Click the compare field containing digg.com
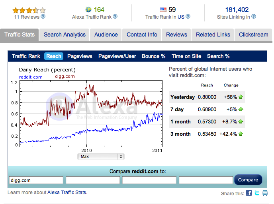This screenshot has width=274, height=204. tap(36, 180)
